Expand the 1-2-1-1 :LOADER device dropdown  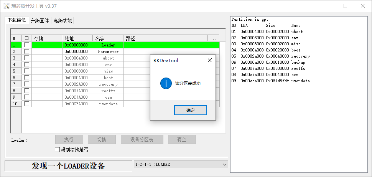point(224,164)
